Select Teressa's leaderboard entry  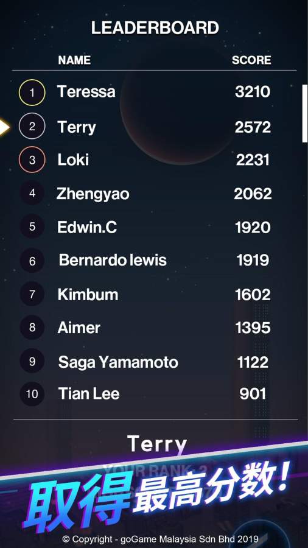click(x=154, y=93)
